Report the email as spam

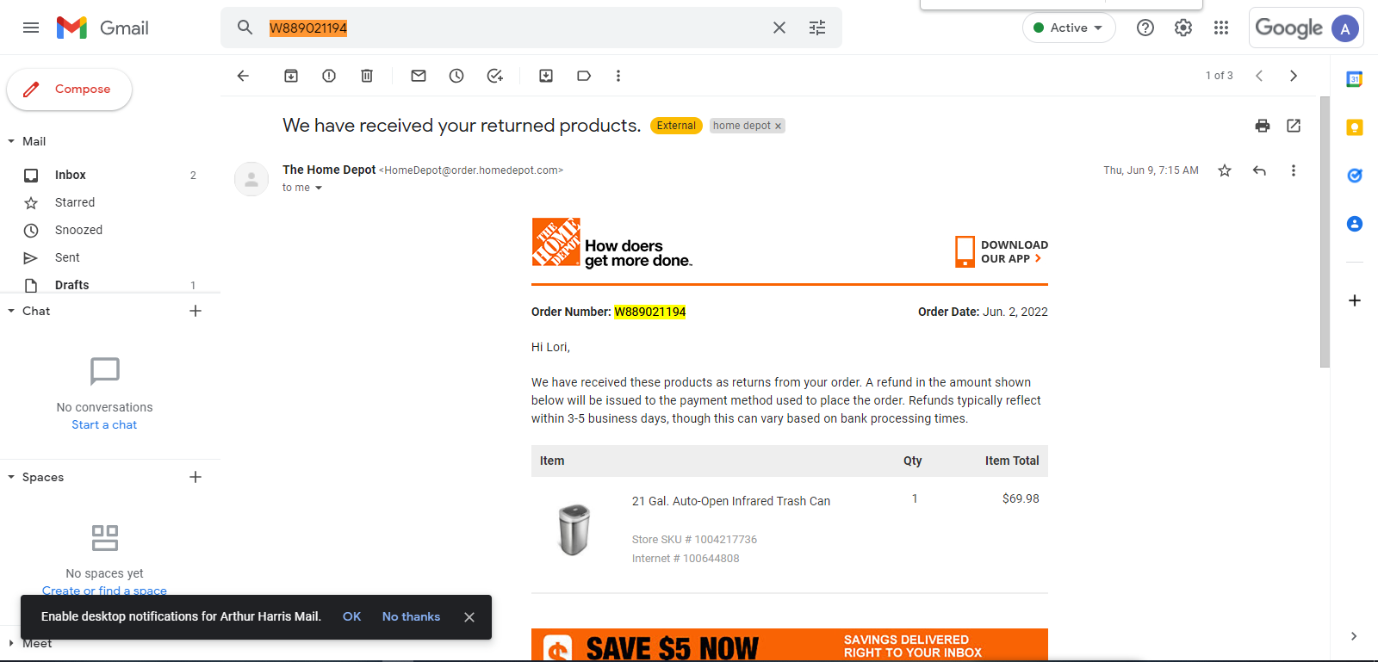coord(329,76)
